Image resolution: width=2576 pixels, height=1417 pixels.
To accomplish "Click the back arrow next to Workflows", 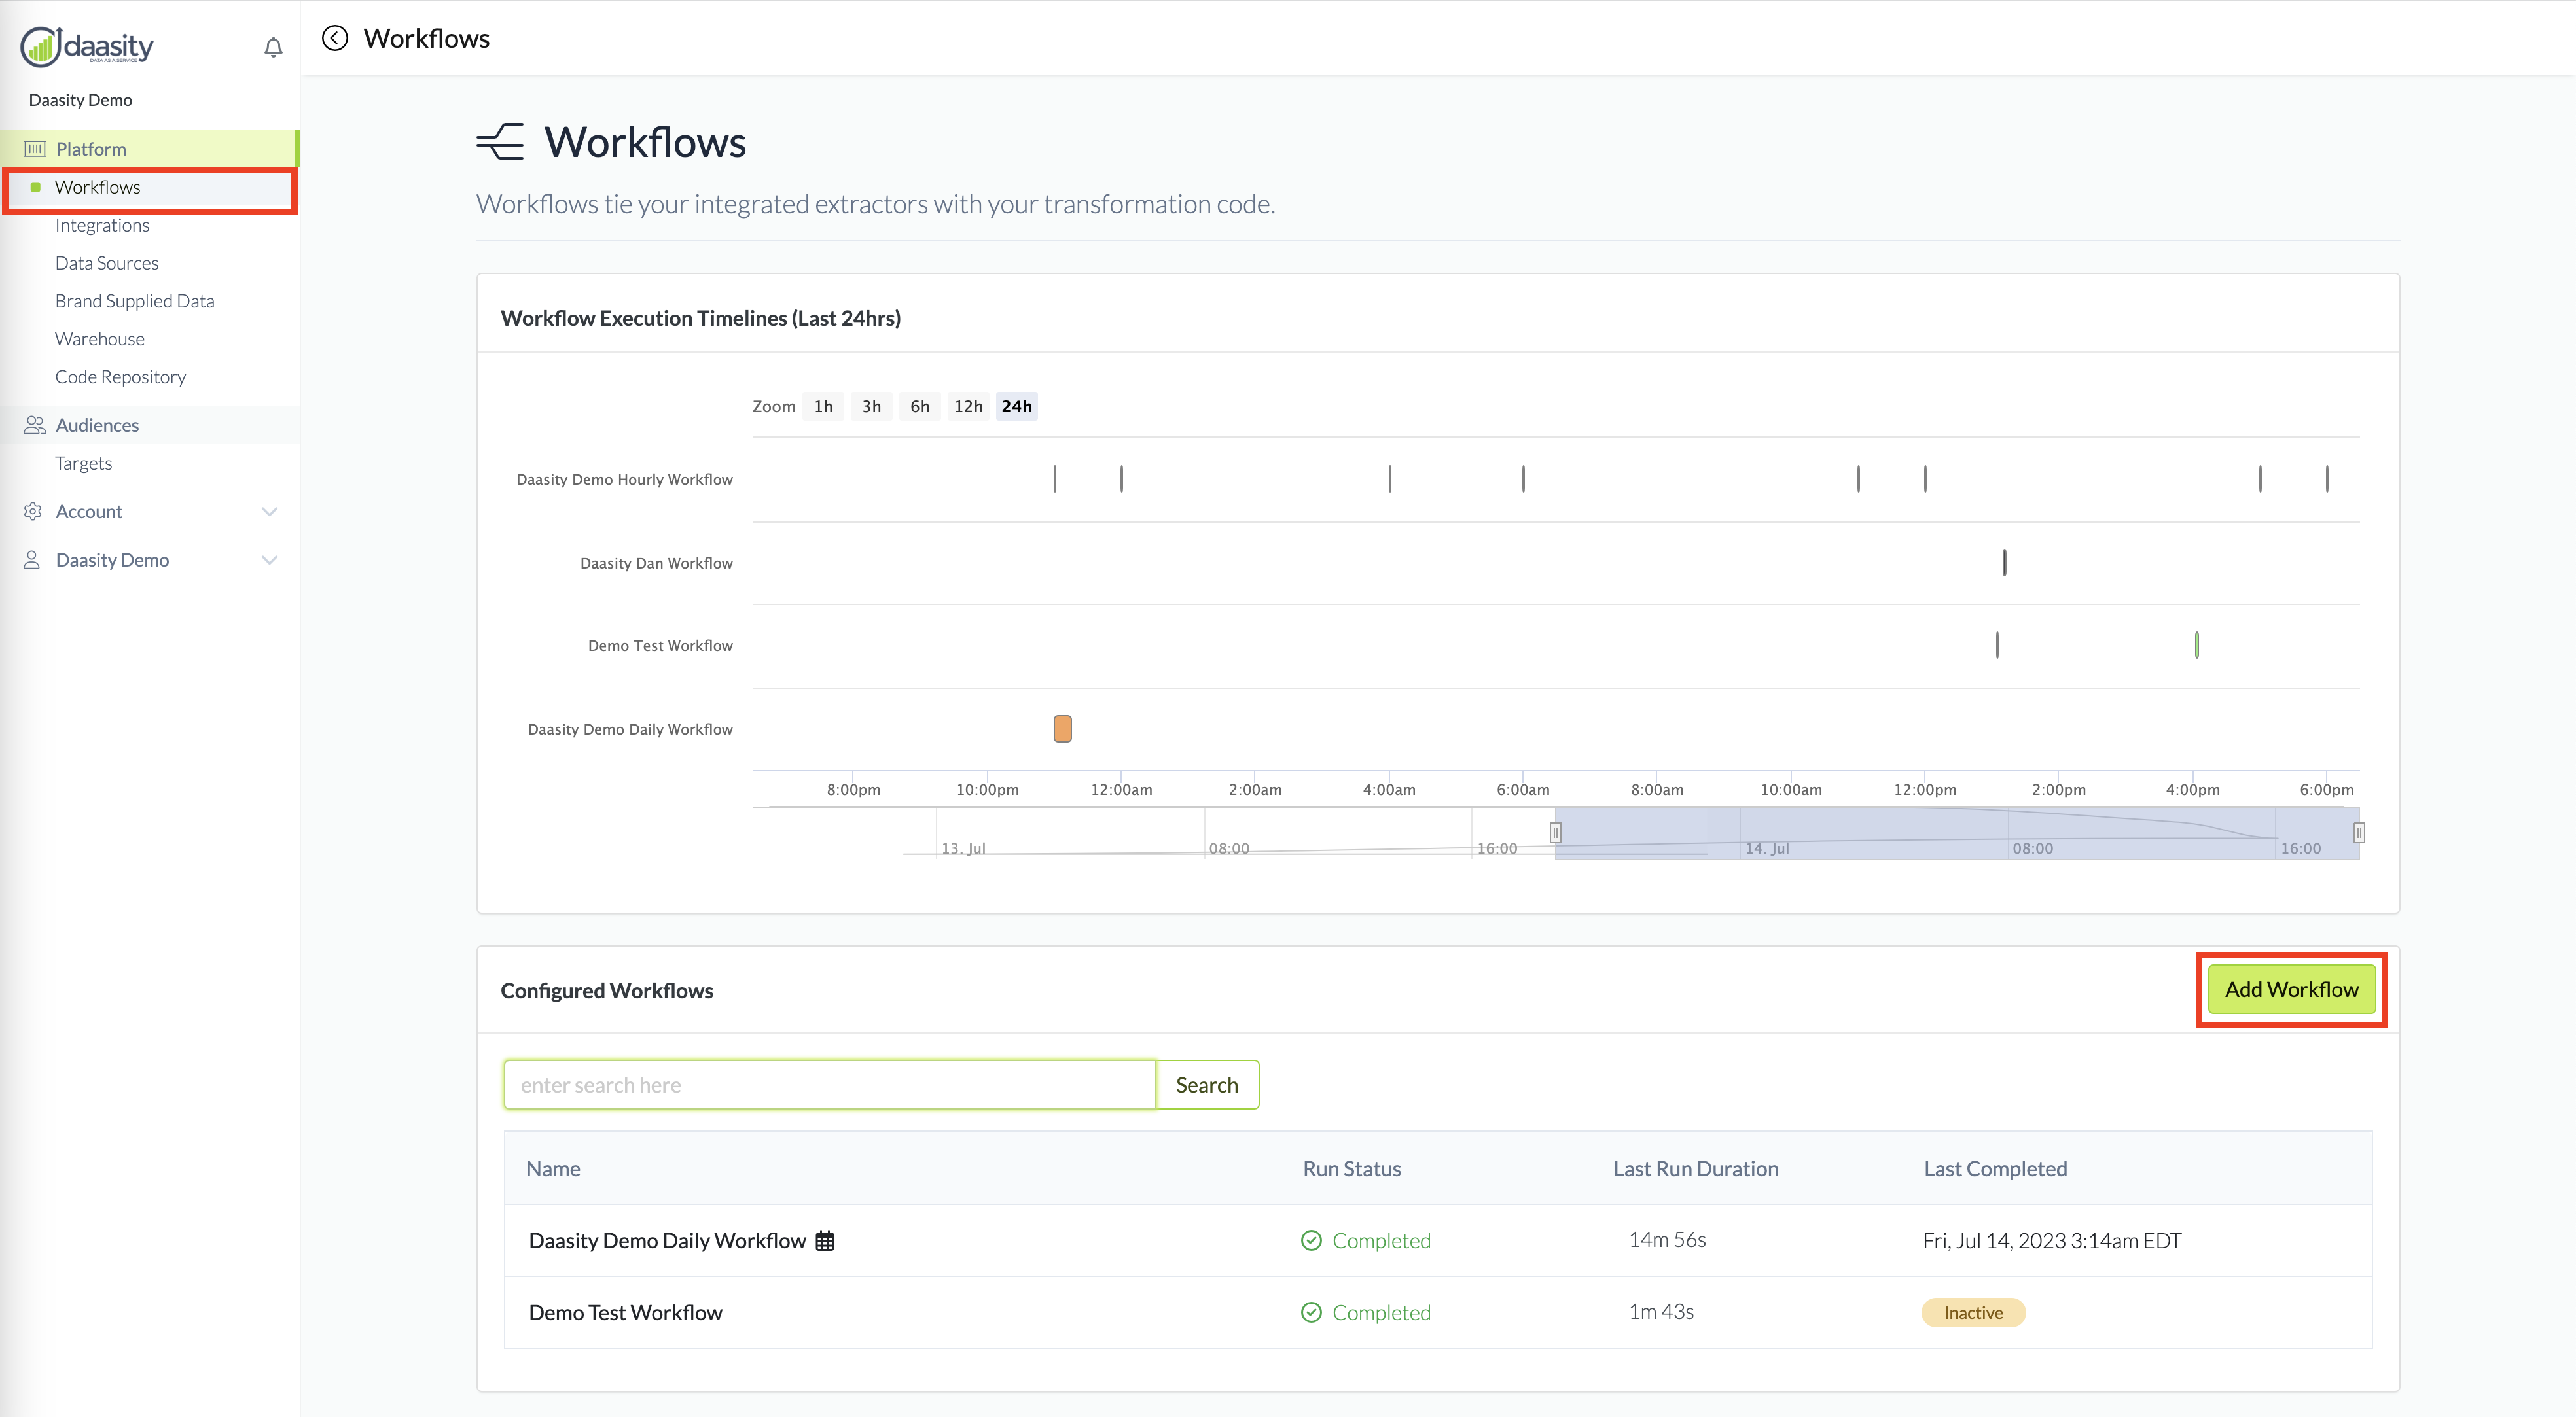I will click(335, 38).
